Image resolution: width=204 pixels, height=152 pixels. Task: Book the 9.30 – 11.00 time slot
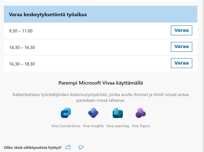point(181,31)
